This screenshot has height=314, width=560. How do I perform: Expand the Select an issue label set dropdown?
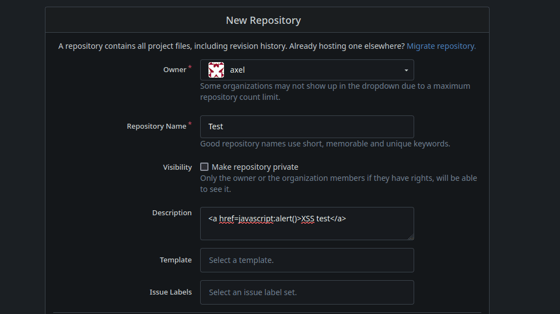(307, 292)
